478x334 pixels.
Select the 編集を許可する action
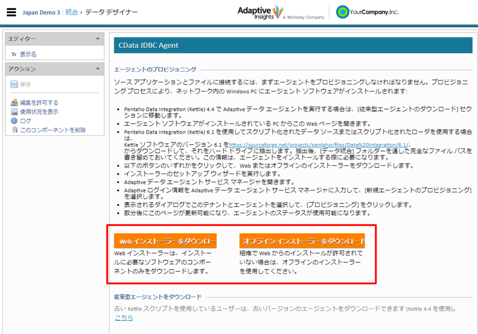(x=39, y=103)
